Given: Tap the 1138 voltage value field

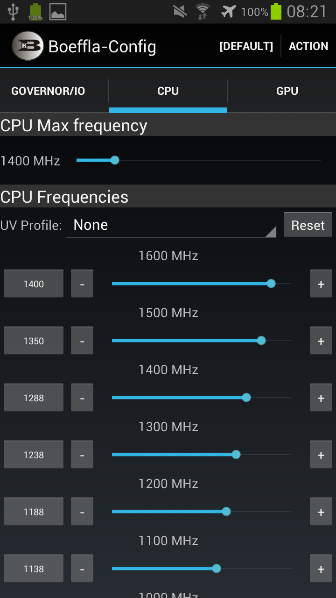Looking at the screenshot, I should [34, 569].
